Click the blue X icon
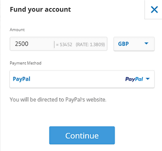The width and height of the screenshot is (162, 151). click(x=154, y=10)
